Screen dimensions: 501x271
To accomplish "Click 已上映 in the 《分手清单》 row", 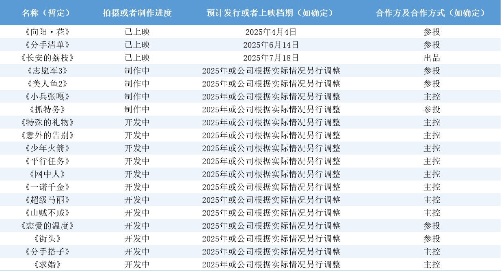I will coord(137,45).
